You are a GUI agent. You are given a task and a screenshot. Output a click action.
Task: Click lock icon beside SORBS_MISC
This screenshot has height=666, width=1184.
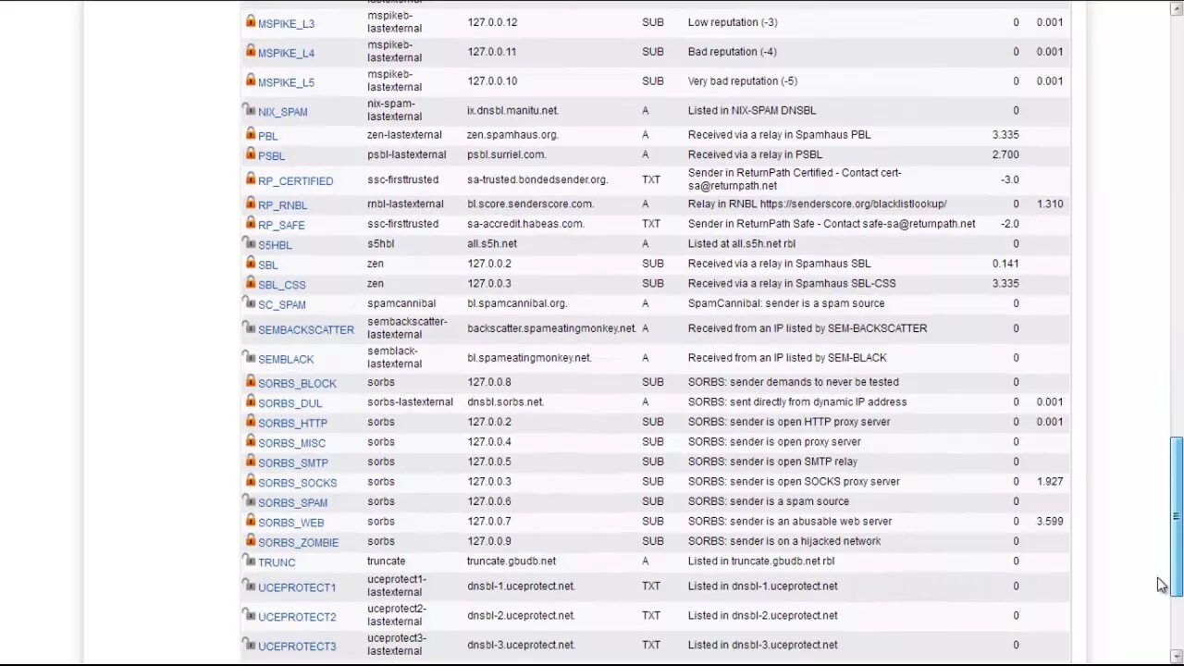coord(250,441)
